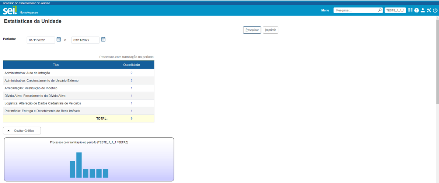Open the alerts badge icon

(x=417, y=10)
